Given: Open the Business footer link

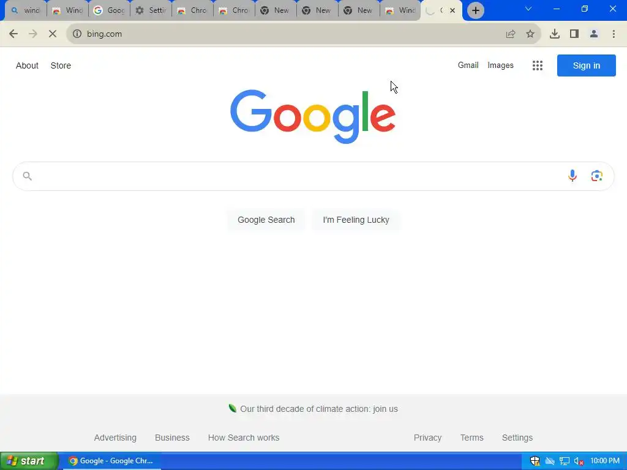Looking at the screenshot, I should click(x=172, y=438).
